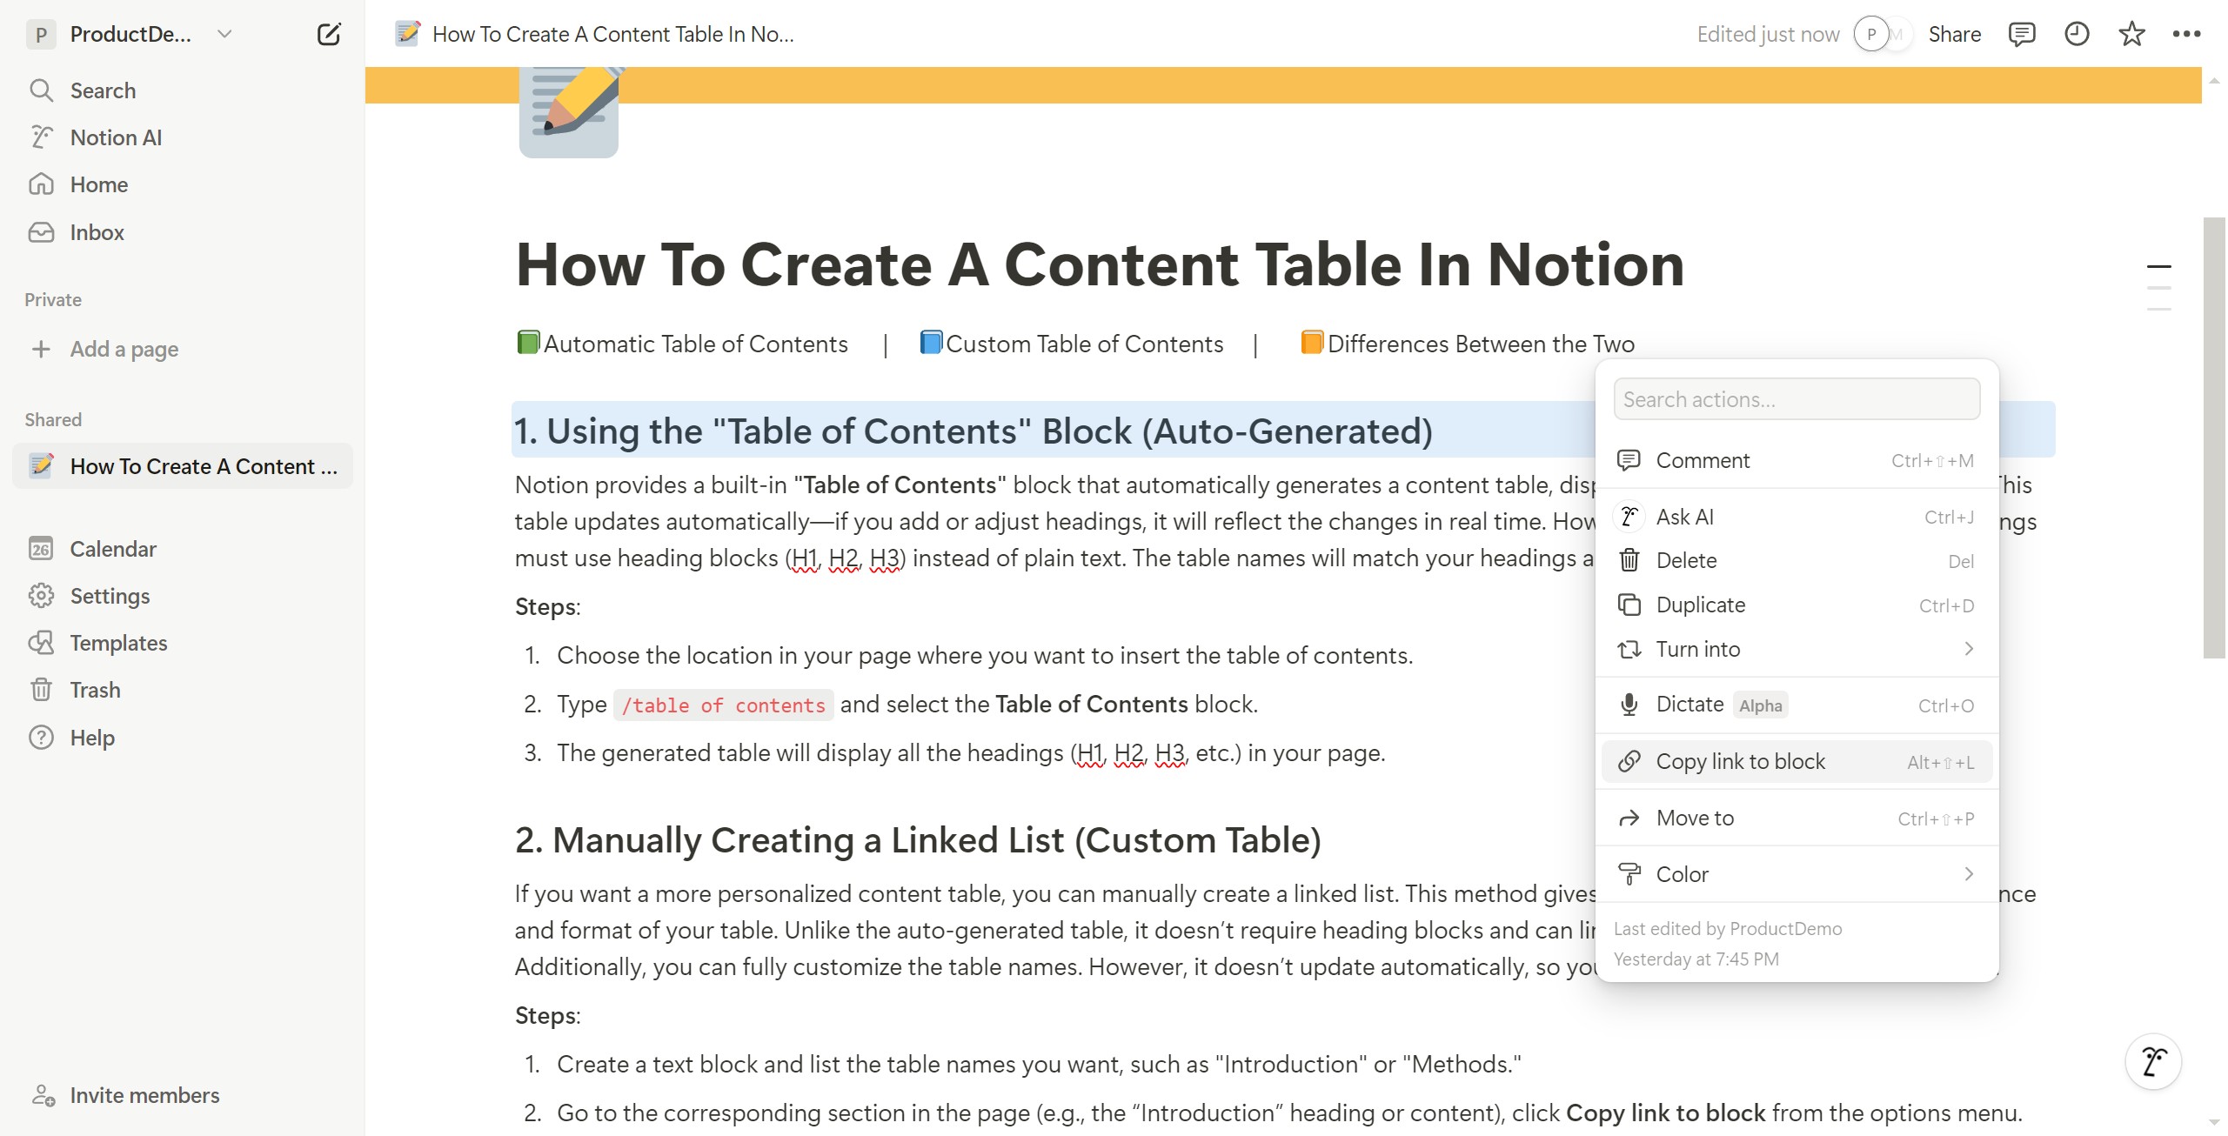The width and height of the screenshot is (2228, 1136).
Task: Click the page notepad emoji icon
Action: [x=569, y=111]
